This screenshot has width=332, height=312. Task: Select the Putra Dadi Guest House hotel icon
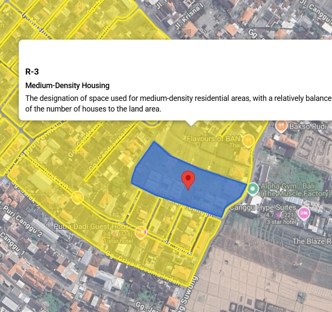[140, 232]
